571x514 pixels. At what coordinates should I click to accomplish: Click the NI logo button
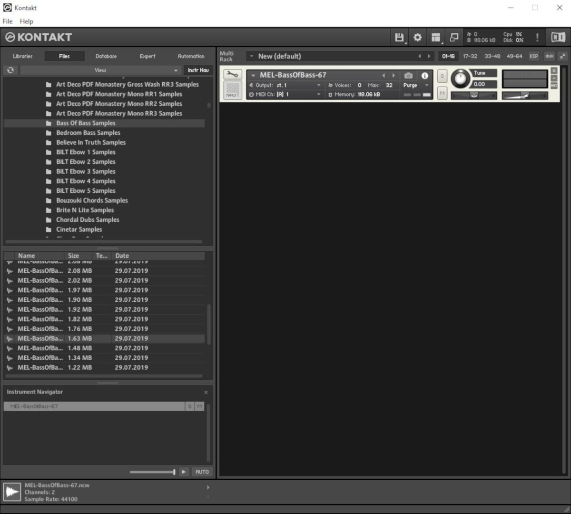[558, 38]
